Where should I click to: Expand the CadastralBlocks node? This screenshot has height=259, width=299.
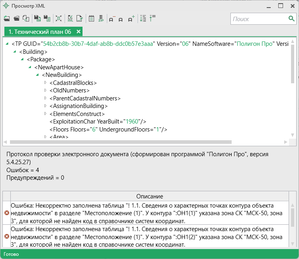(45, 83)
